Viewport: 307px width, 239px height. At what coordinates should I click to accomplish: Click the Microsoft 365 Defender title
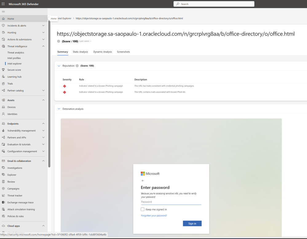click(23, 4)
